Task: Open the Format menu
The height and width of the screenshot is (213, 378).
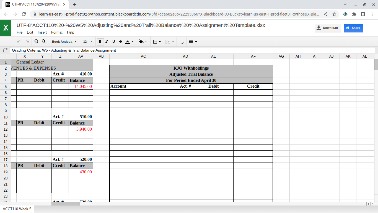Action: 57,32
